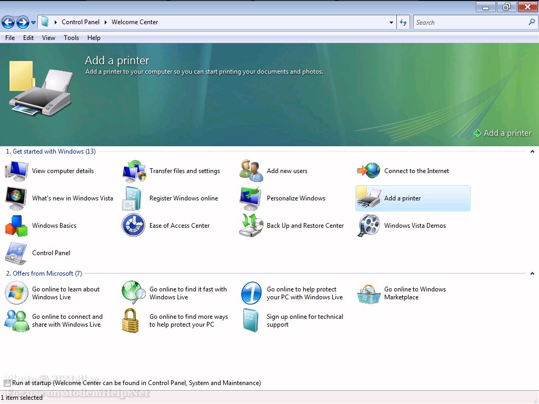539x404 pixels.
Task: Click inside the Search input field
Action: tap(470, 22)
